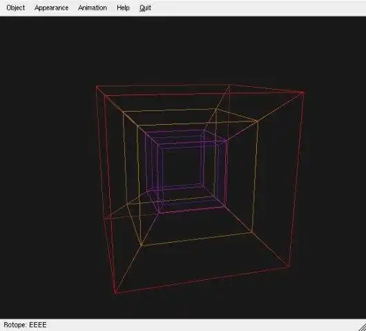Image resolution: width=366 pixels, height=331 pixels.
Task: Click the 'Rotope: EEEE' status bar text
Action: [25, 325]
